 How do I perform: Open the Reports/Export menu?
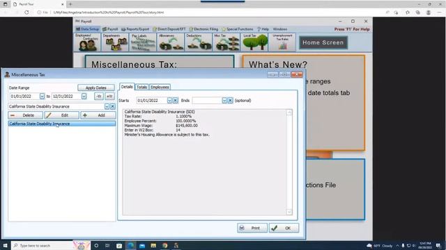[135, 29]
